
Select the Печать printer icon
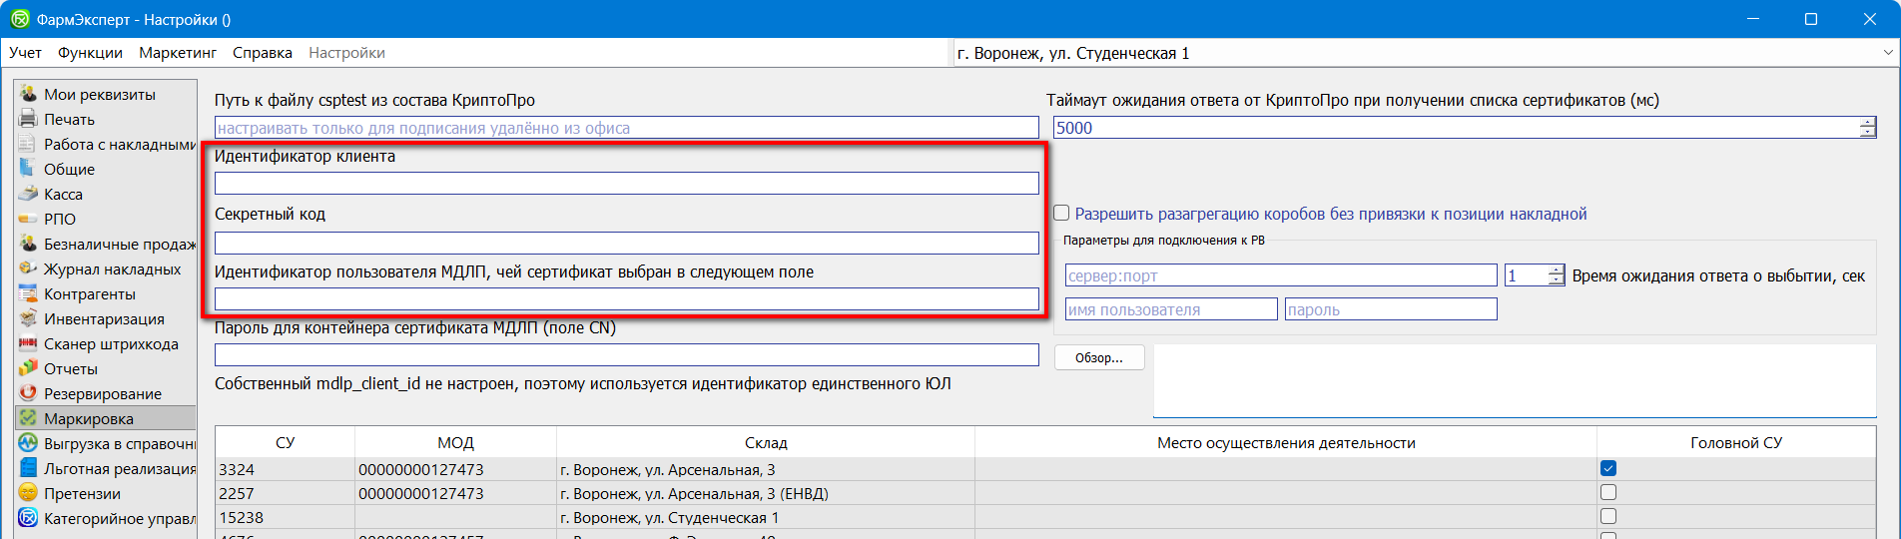click(x=28, y=119)
